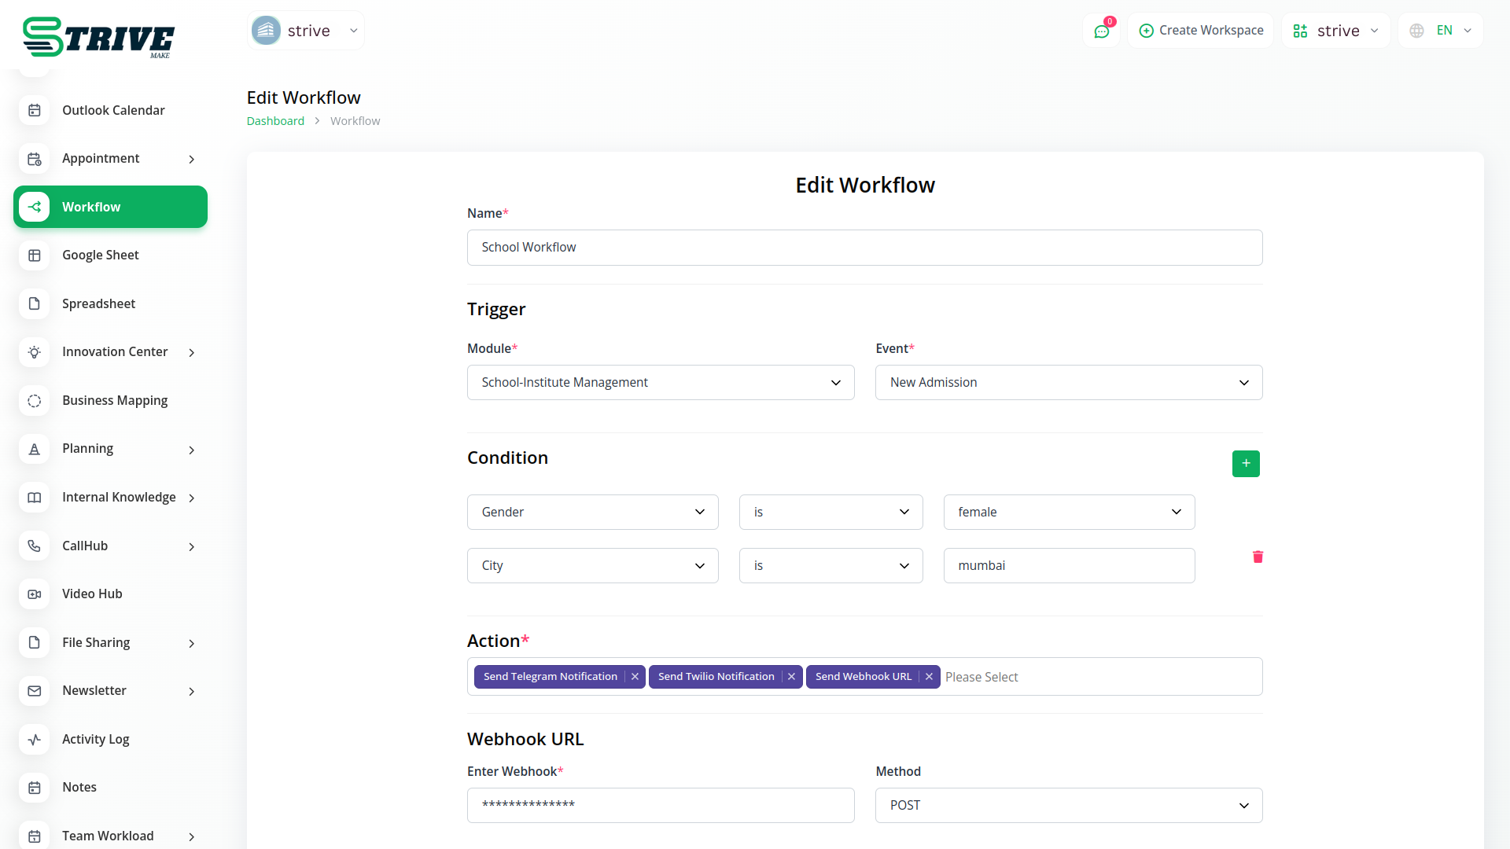Viewport: 1510px width, 849px height.
Task: Open the Method dropdown set to POST
Action: tap(1068, 806)
